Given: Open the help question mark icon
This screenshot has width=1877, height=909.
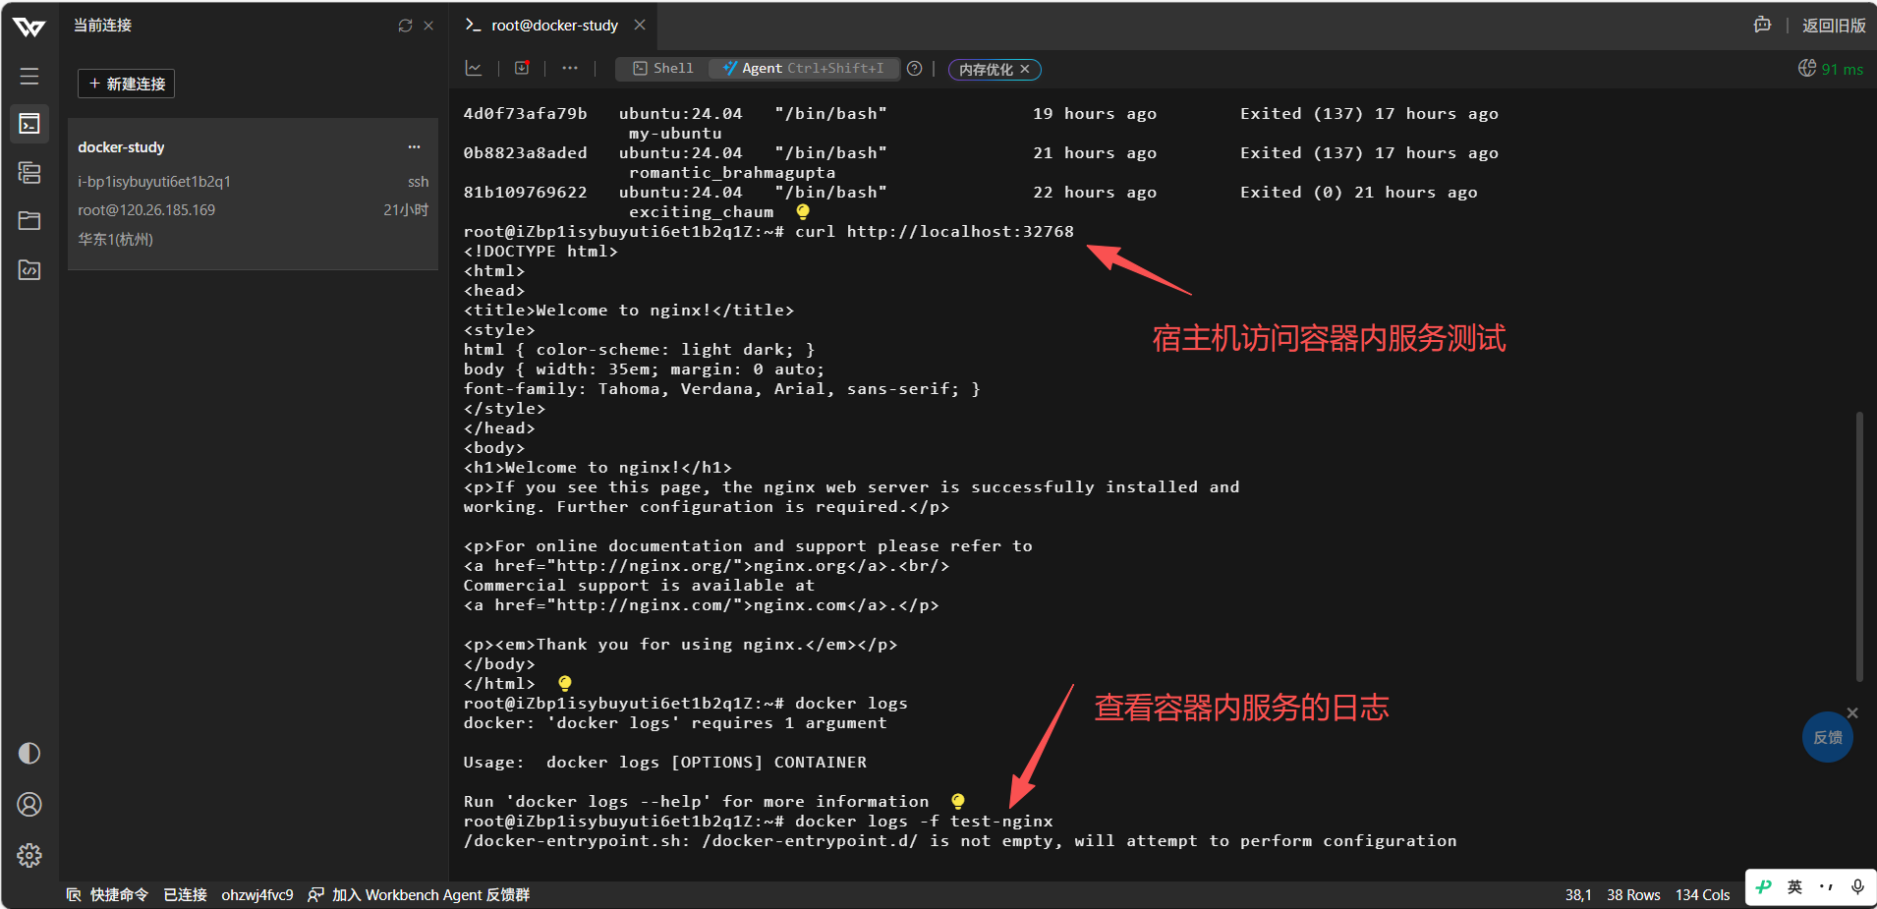Looking at the screenshot, I should (915, 69).
